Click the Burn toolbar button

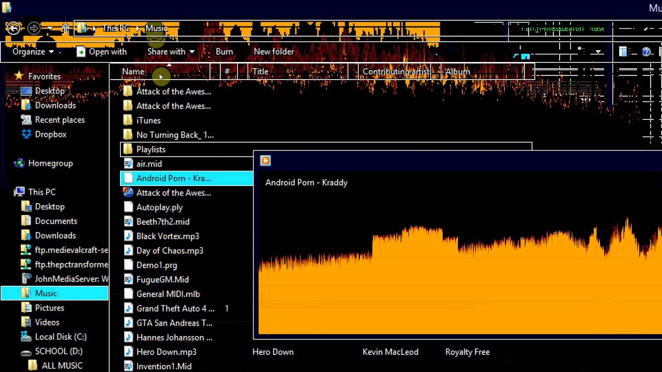224,52
